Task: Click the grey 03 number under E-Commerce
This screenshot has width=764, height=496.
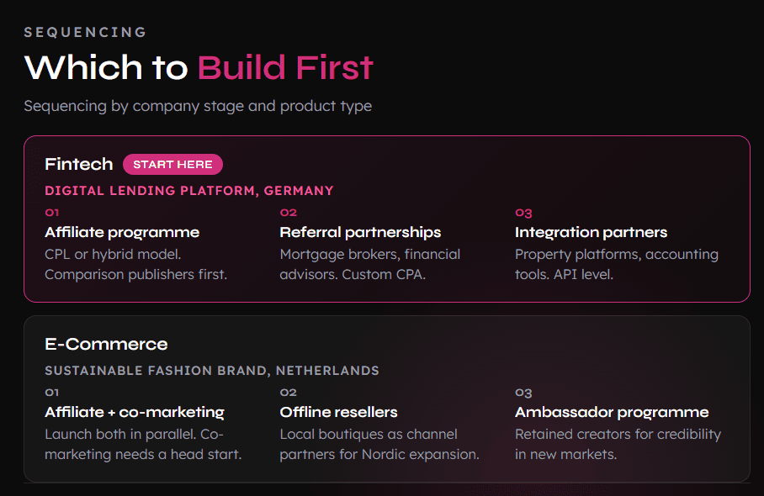Action: (x=524, y=393)
